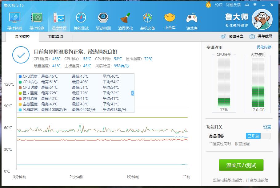Viewport: 280px width, 188px height.
Task: Open the 性能测试 gauge icon
Action: (81, 18)
